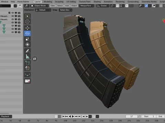Screen dimensions: 165x123
Task: Toggle viewport gizmos display
Action: (x=146, y=6)
